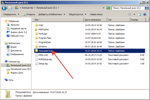Sort by the Имя column header
The image size is (150, 100).
coord(58,20)
